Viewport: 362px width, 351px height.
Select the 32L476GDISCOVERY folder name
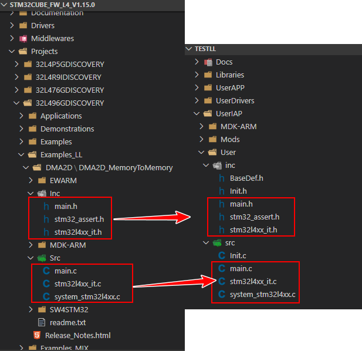(70, 90)
